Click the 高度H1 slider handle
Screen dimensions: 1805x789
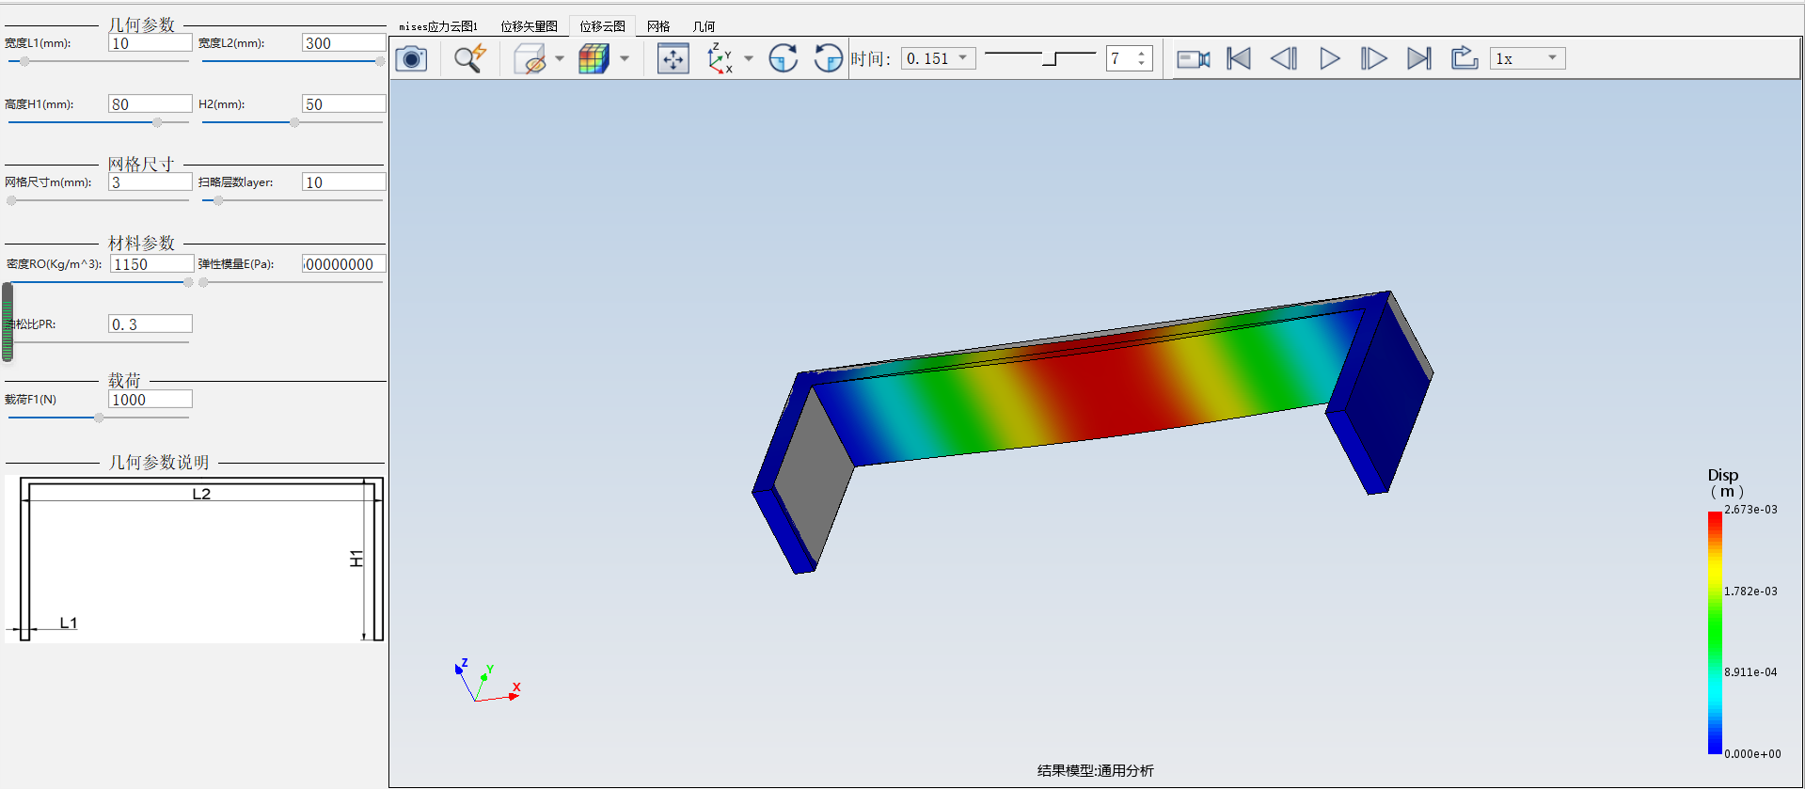(157, 122)
